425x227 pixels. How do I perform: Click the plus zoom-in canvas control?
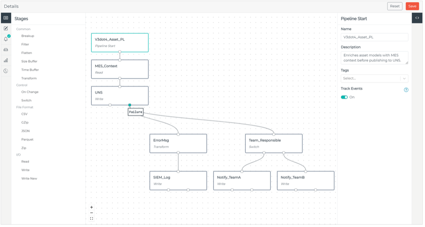(92, 207)
